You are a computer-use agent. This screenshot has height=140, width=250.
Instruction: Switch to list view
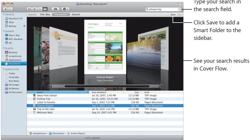34,9
